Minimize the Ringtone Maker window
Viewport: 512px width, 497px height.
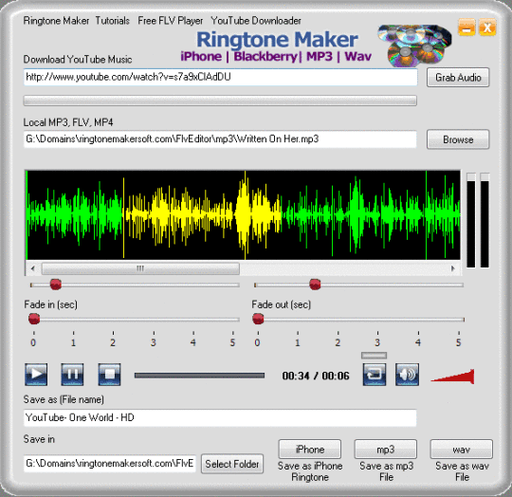pos(466,28)
